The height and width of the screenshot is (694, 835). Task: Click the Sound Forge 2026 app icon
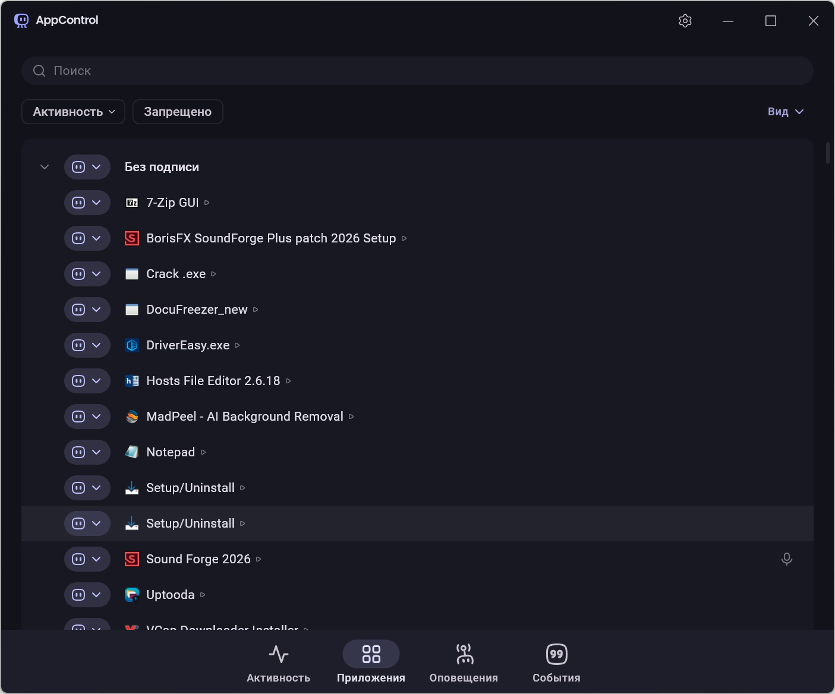[x=132, y=559]
